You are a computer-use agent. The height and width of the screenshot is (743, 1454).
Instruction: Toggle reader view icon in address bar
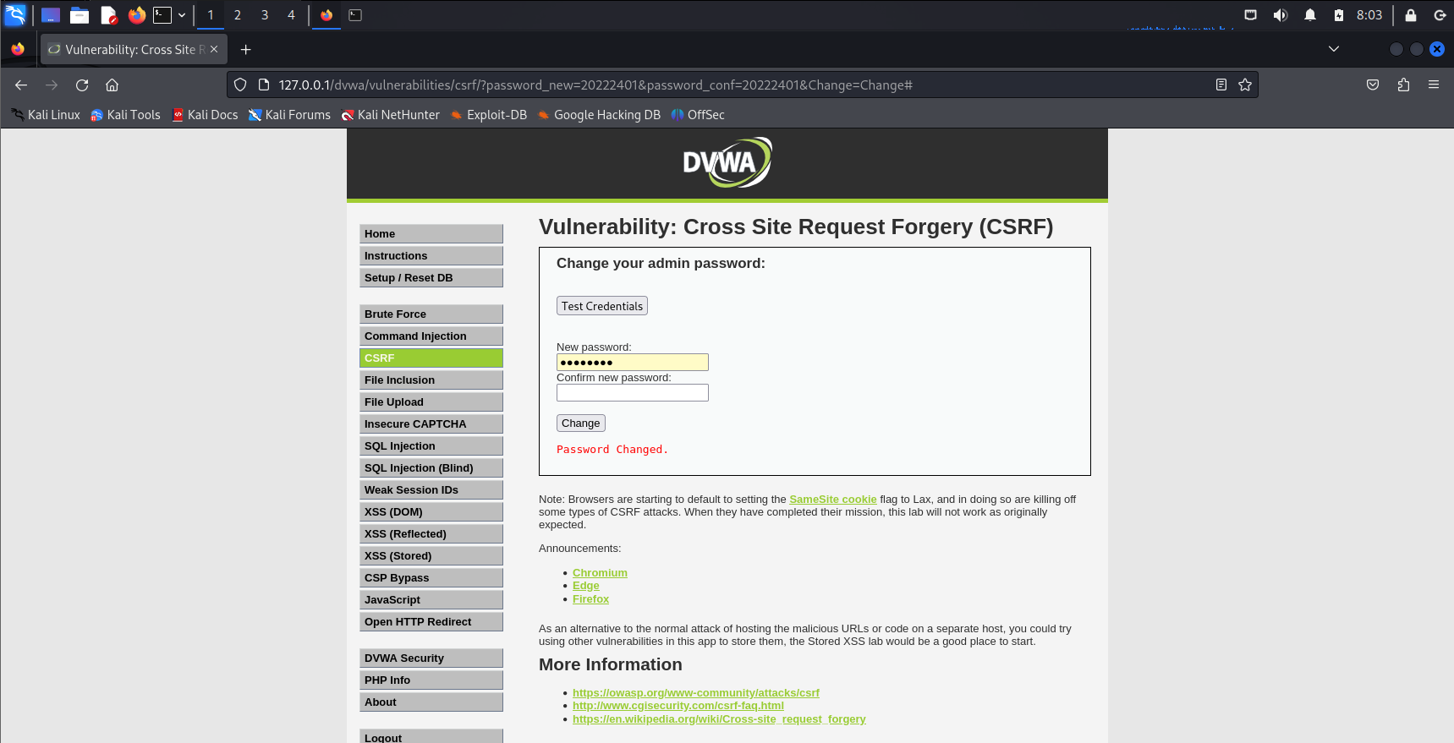point(1221,85)
